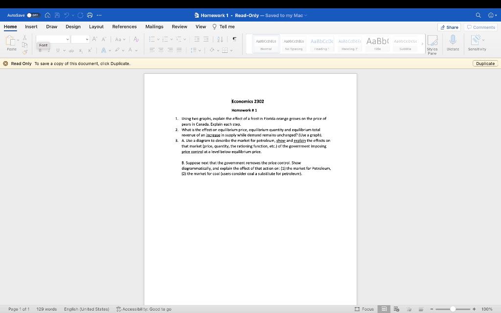This screenshot has height=313, width=501.
Task: Switch to the References tab
Action: tap(124, 26)
